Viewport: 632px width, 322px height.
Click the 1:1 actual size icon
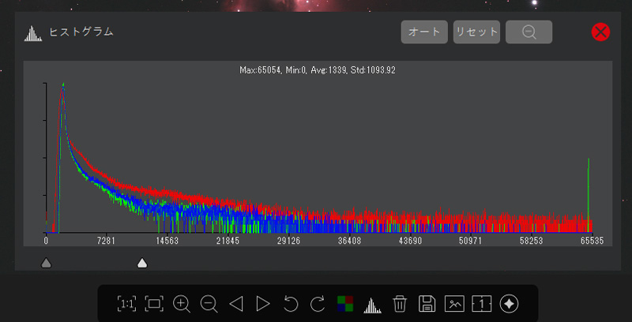126,304
